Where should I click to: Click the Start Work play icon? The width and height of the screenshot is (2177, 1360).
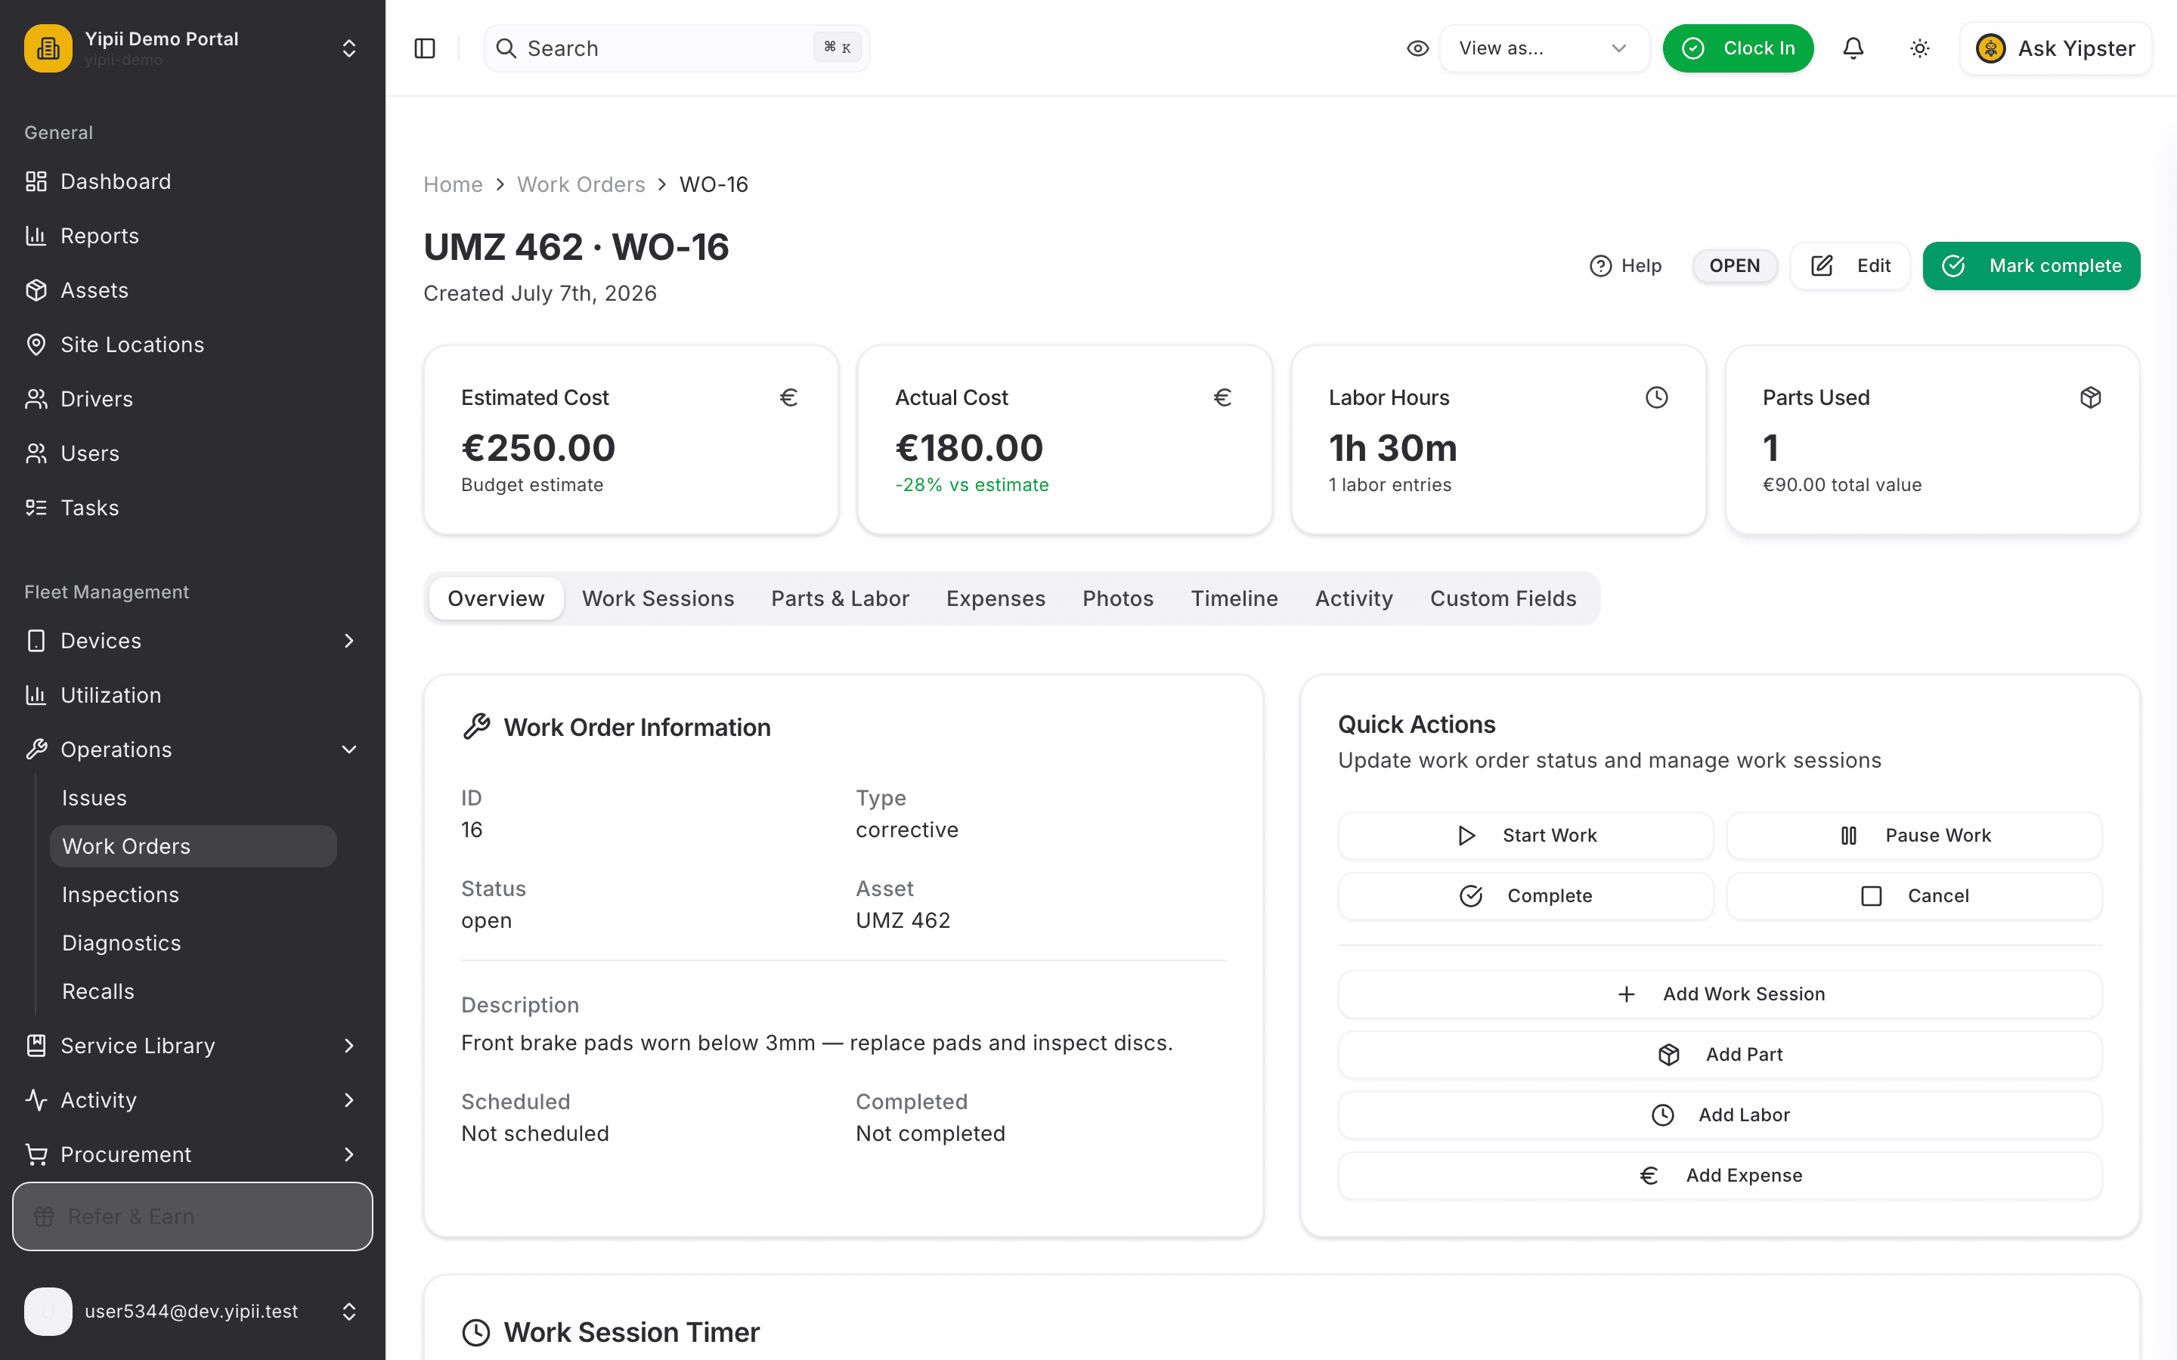(x=1466, y=836)
